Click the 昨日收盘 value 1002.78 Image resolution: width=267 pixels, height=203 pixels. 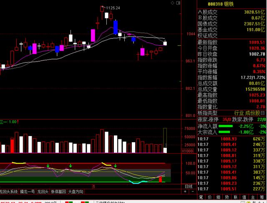(x=257, y=54)
